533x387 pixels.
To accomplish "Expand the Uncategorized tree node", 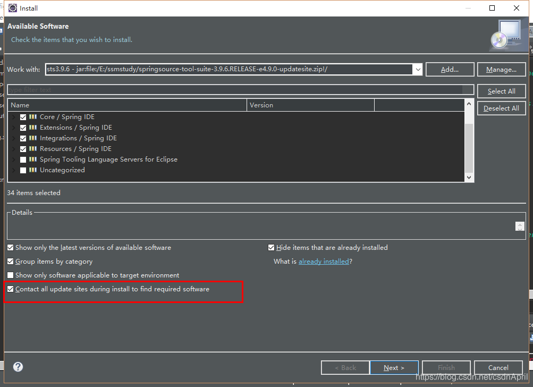I will click(x=14, y=170).
